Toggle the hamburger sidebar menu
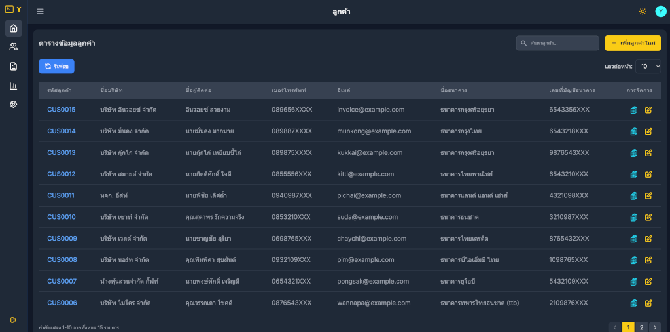This screenshot has height=332, width=670. pyautogui.click(x=41, y=11)
